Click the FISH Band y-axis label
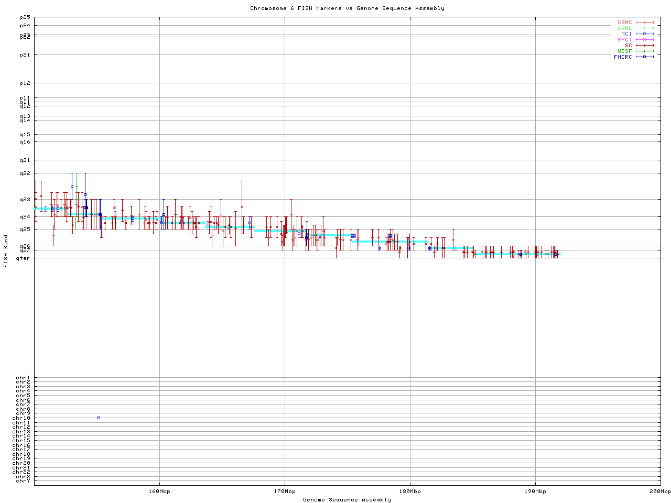Image resolution: width=671 pixels, height=503 pixels. (x=6, y=251)
